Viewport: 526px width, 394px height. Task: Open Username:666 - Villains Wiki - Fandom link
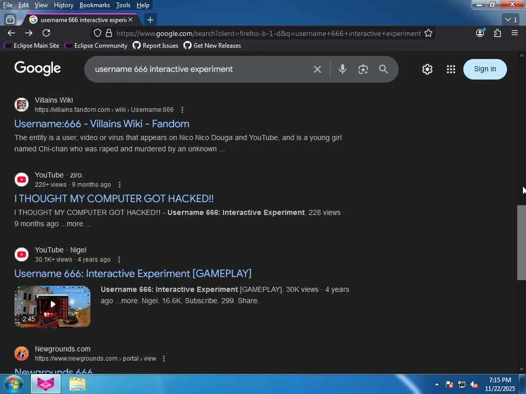click(102, 124)
